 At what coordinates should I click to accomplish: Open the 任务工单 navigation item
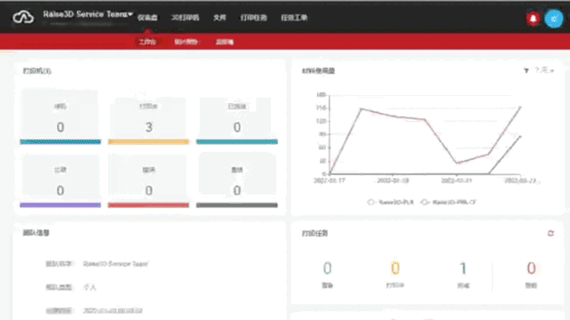[x=294, y=17]
